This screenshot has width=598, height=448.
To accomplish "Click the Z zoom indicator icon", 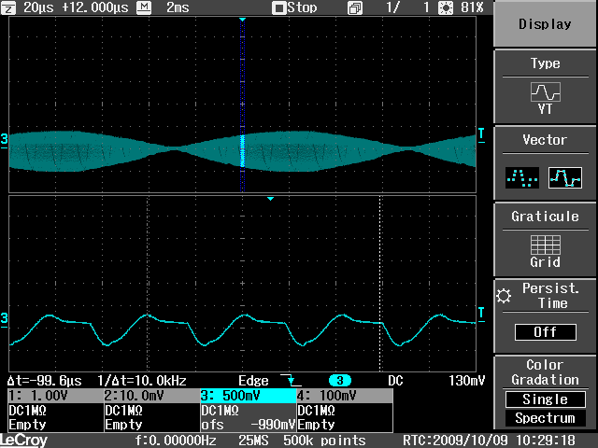I will pyautogui.click(x=8, y=7).
